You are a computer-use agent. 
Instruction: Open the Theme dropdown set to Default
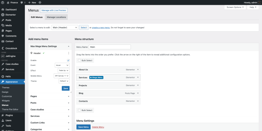(x=64, y=81)
